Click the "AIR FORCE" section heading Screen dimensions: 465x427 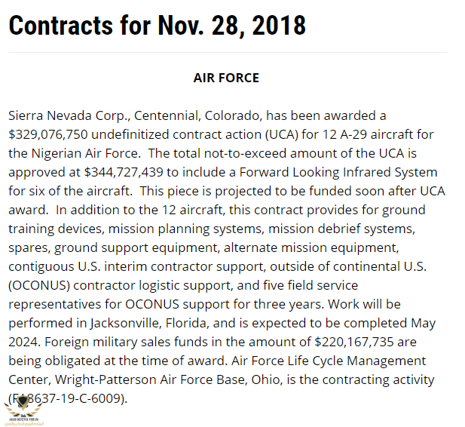click(x=226, y=78)
